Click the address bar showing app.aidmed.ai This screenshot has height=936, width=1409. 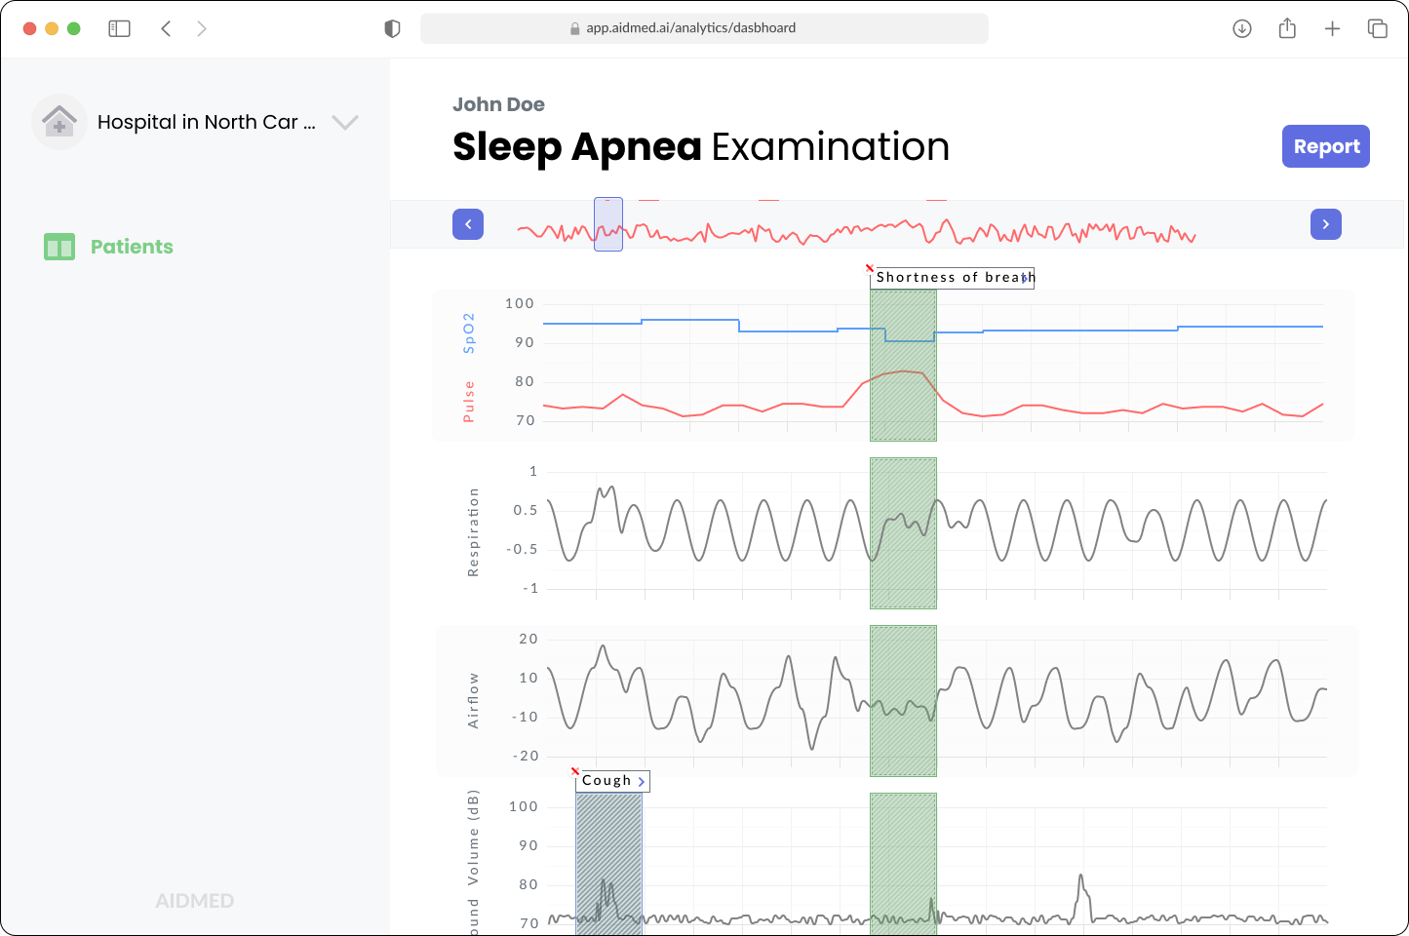pyautogui.click(x=704, y=28)
